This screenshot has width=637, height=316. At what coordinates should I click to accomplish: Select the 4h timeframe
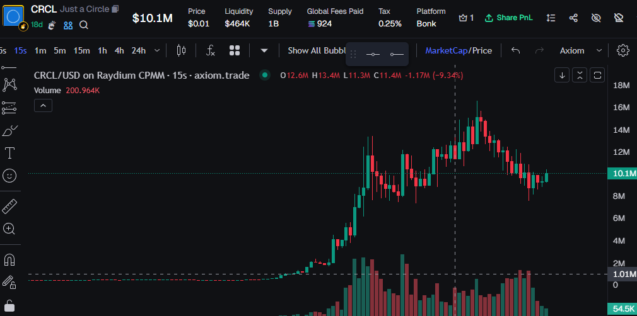pos(119,51)
